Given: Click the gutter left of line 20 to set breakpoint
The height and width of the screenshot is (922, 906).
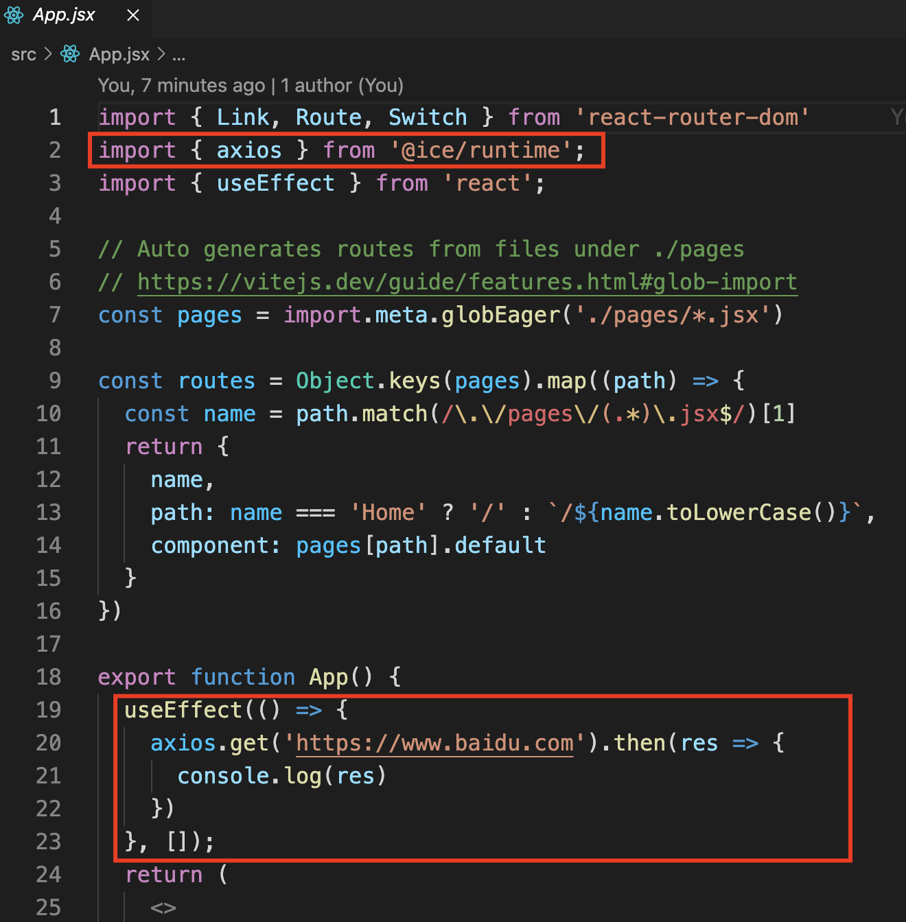Looking at the screenshot, I should coord(82,742).
